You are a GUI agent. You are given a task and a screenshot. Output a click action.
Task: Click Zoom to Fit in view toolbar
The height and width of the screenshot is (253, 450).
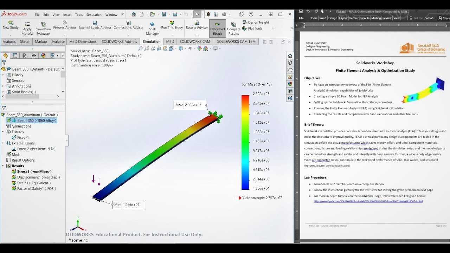coord(140,48)
